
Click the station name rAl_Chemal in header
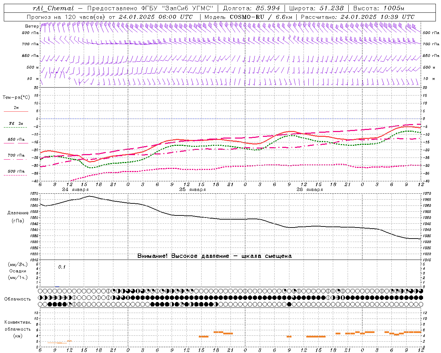coord(53,8)
